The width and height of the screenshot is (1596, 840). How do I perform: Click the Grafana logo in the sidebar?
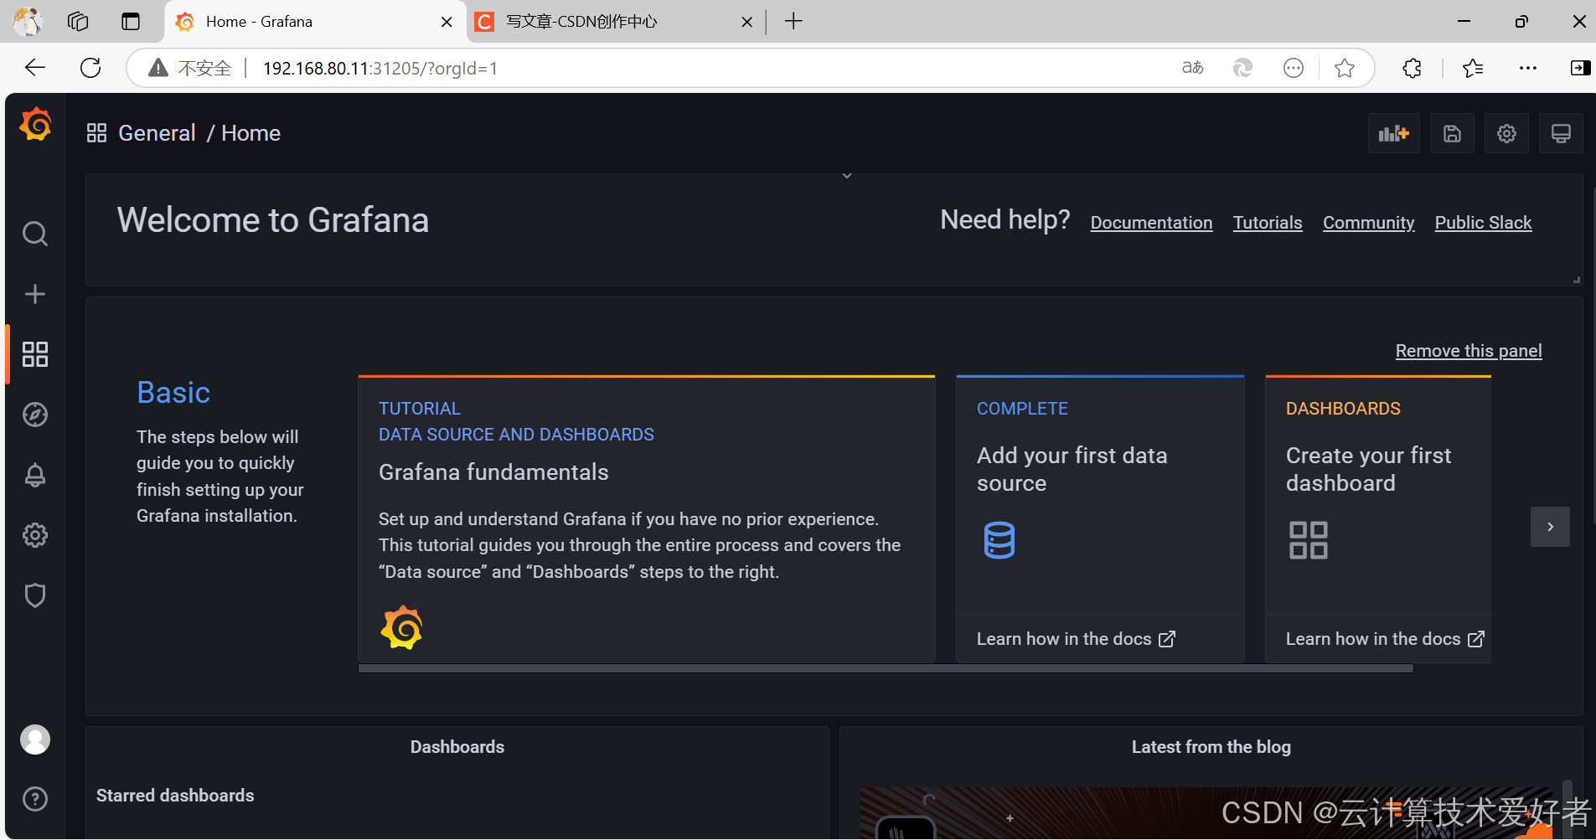pyautogui.click(x=35, y=124)
